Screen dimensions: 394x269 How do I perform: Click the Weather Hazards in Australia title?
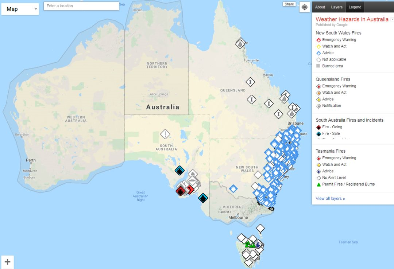pyautogui.click(x=352, y=19)
